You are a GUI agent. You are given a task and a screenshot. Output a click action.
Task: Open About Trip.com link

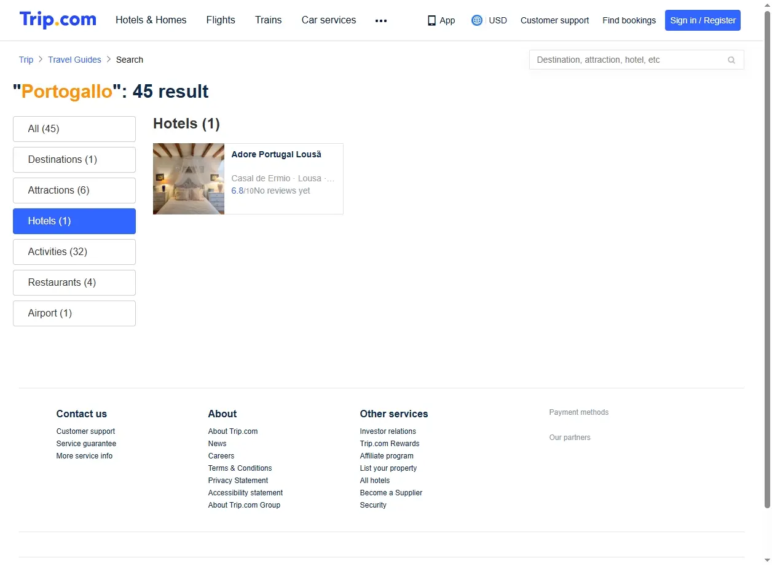(233, 431)
